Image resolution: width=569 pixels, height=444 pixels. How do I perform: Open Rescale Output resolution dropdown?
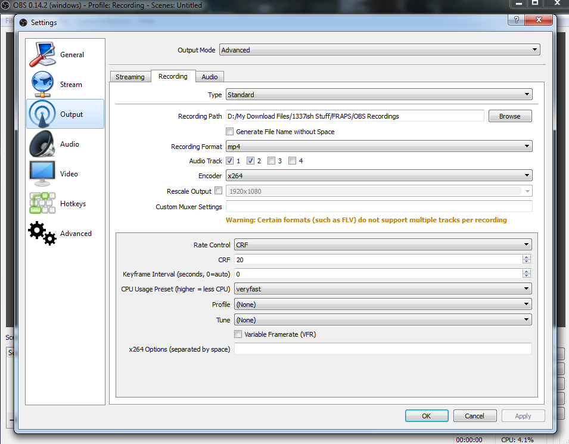coord(379,191)
